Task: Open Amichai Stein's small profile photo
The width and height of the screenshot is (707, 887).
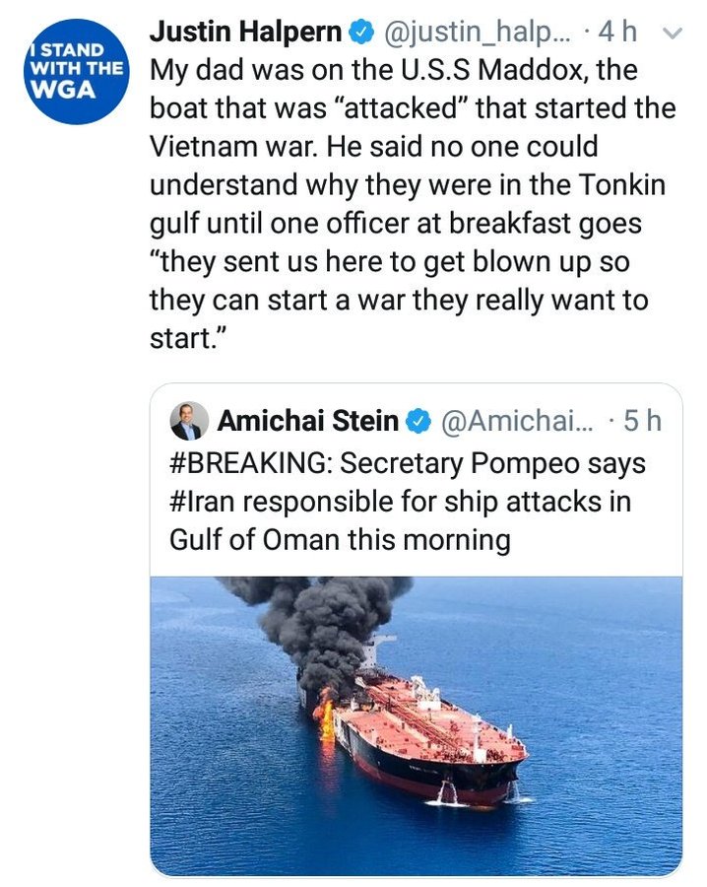Action: (188, 421)
